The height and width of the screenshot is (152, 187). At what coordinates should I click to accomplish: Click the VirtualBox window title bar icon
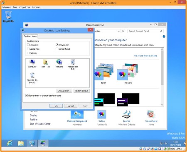(x=3, y=2)
